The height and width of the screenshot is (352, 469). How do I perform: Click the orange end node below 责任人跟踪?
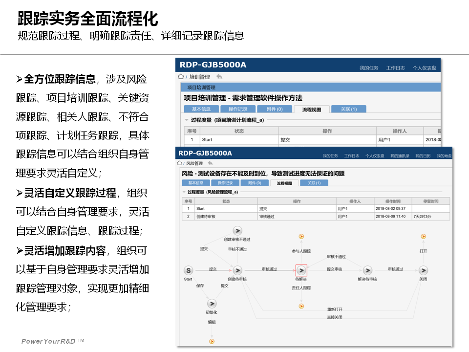[x=301, y=306]
